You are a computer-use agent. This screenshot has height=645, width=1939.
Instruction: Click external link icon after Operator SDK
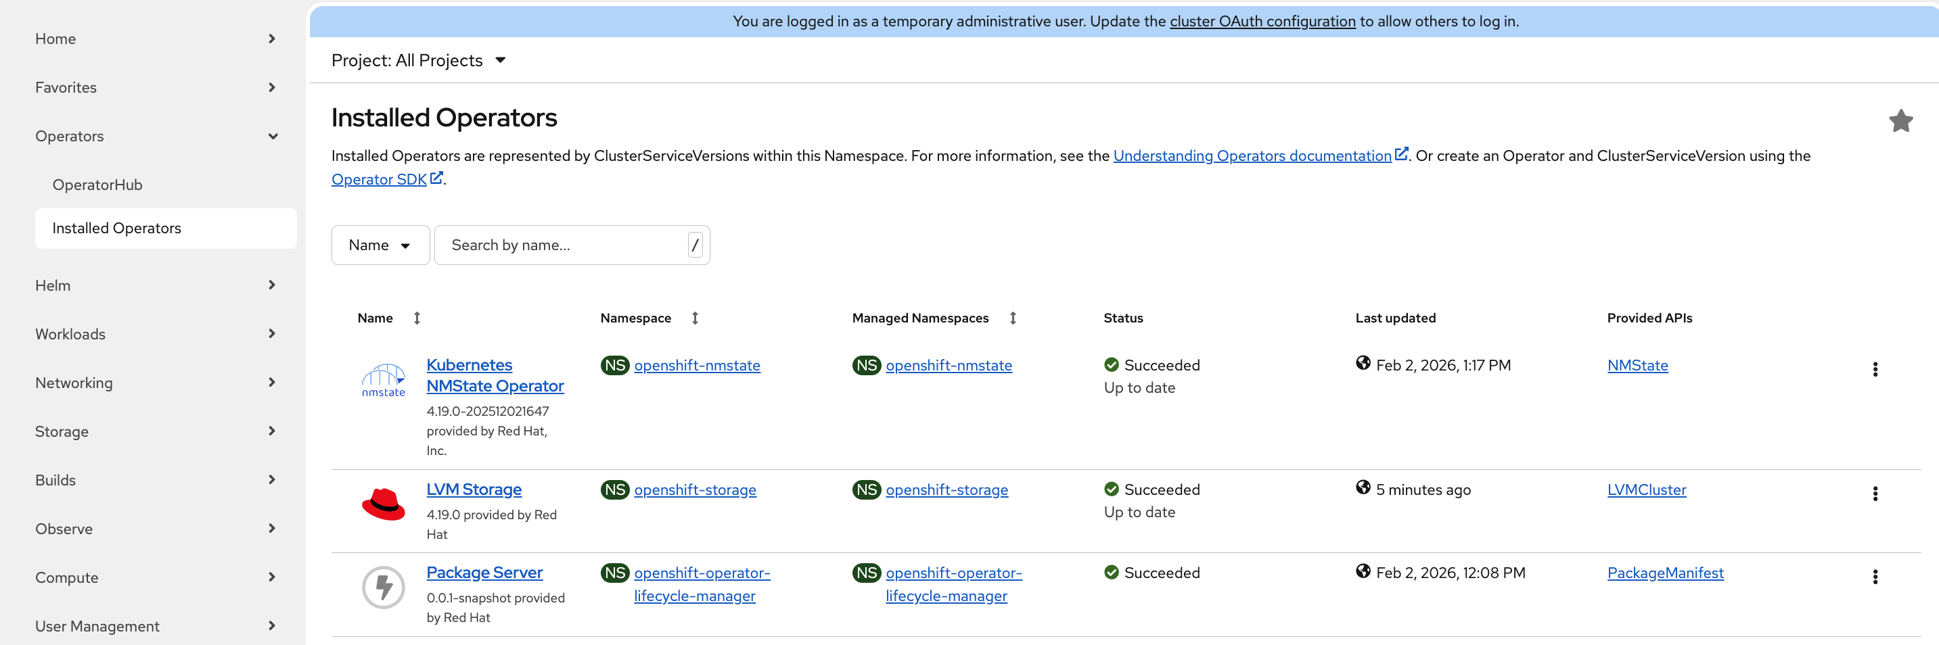[x=436, y=178]
